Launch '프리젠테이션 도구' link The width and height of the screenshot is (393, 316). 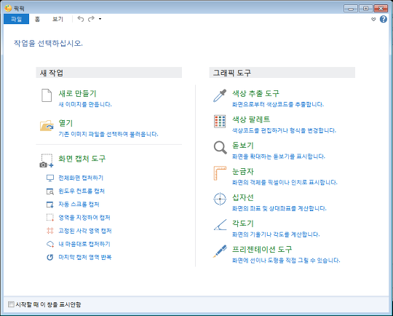262,250
